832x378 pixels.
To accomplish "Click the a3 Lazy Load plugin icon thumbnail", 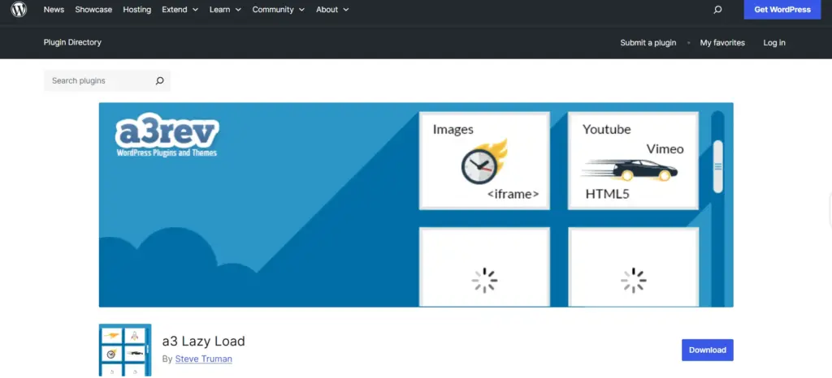I will (125, 350).
